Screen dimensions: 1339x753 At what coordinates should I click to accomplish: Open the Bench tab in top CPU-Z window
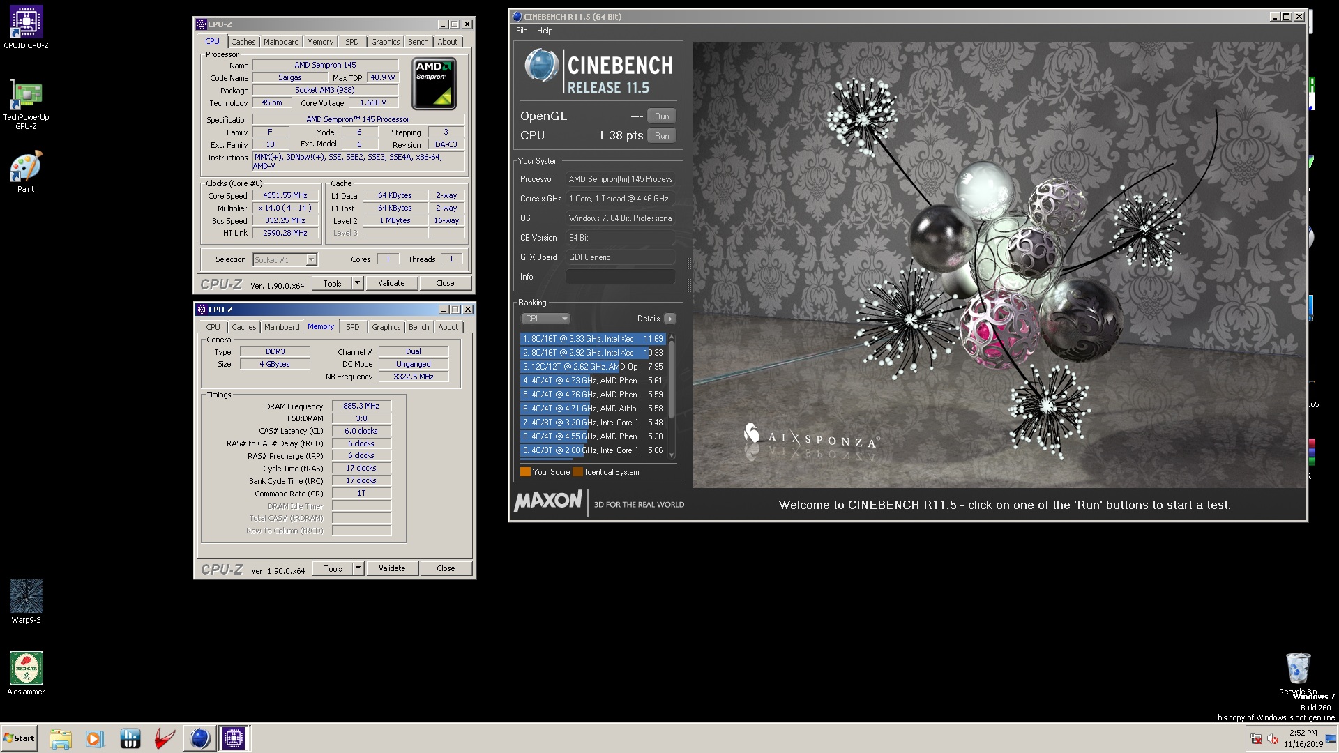(x=418, y=42)
